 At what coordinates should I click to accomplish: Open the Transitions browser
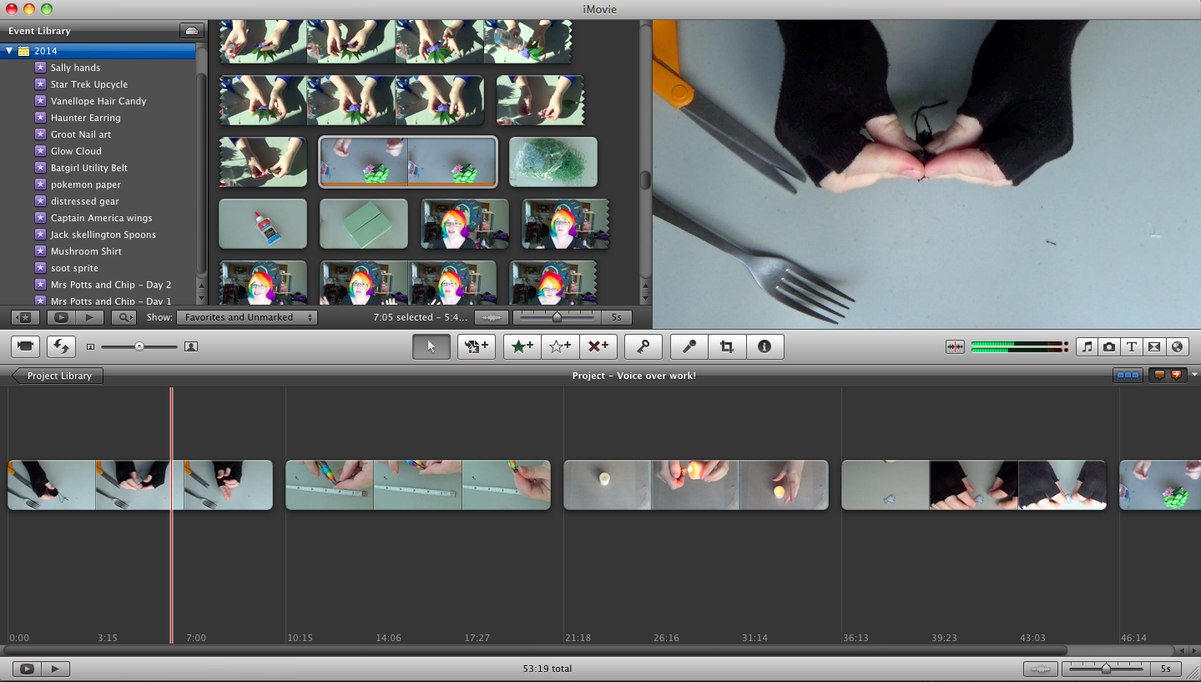click(x=1154, y=346)
